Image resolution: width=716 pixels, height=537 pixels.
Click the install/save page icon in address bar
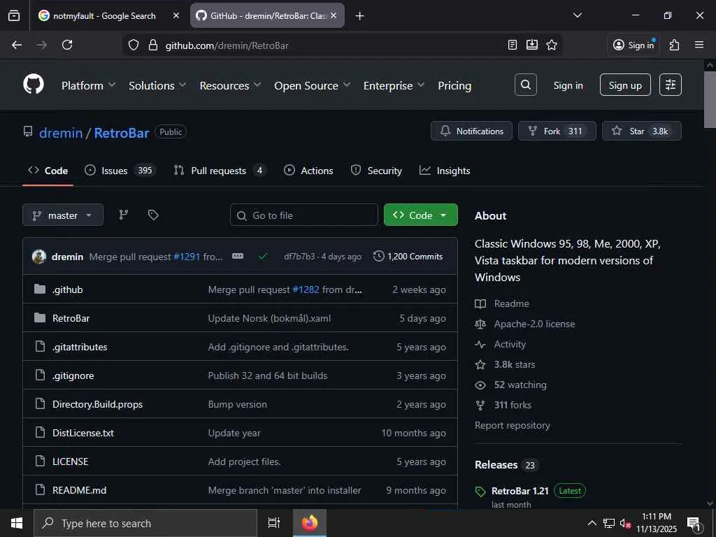[532, 45]
